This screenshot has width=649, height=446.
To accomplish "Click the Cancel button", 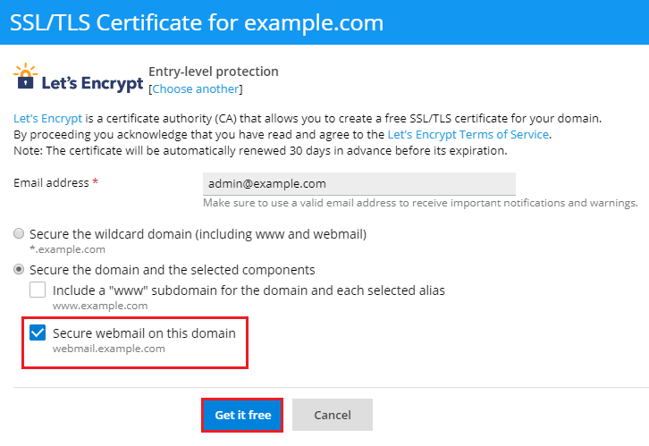I will [332, 415].
